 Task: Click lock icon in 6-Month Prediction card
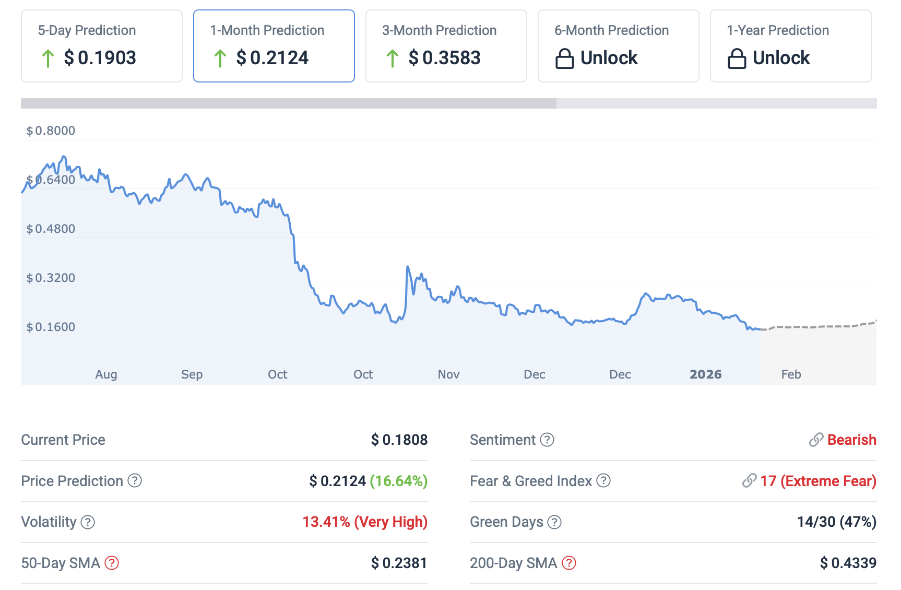click(x=564, y=58)
